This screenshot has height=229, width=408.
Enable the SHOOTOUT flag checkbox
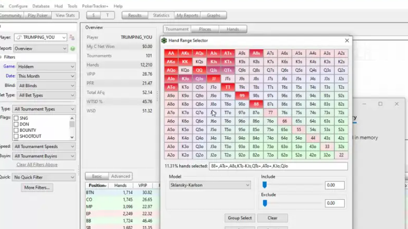coord(16,136)
